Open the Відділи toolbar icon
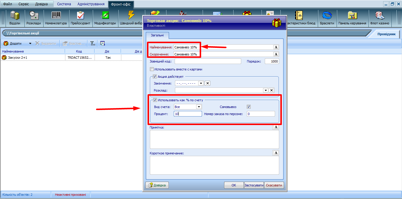402x199 pixels. 15,18
